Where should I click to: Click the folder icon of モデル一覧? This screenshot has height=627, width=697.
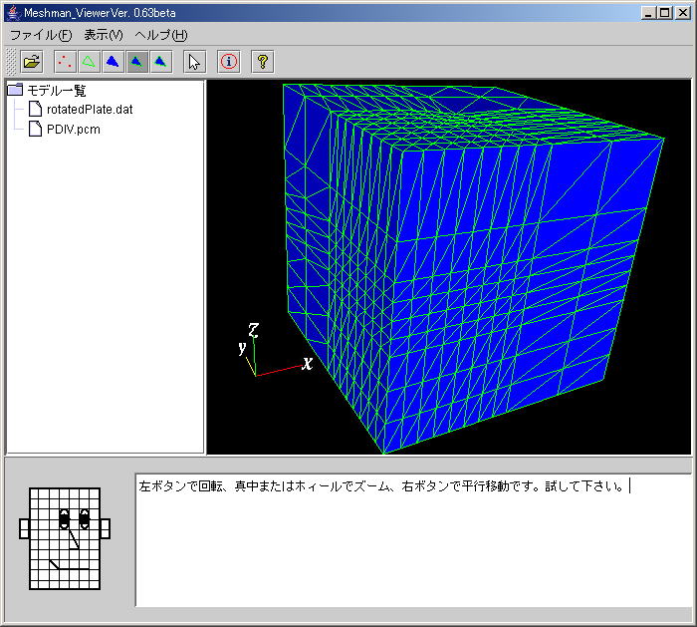point(16,90)
